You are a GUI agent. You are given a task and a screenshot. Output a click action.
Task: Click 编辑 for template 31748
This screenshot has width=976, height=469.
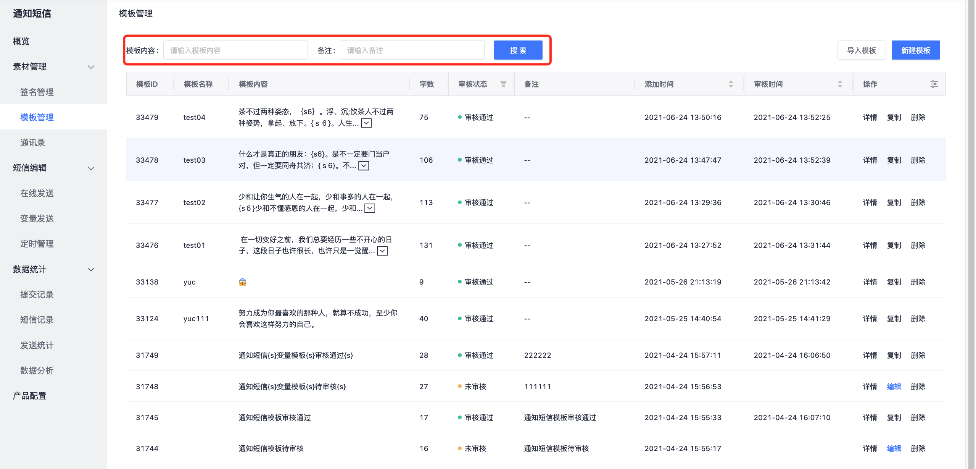click(894, 387)
